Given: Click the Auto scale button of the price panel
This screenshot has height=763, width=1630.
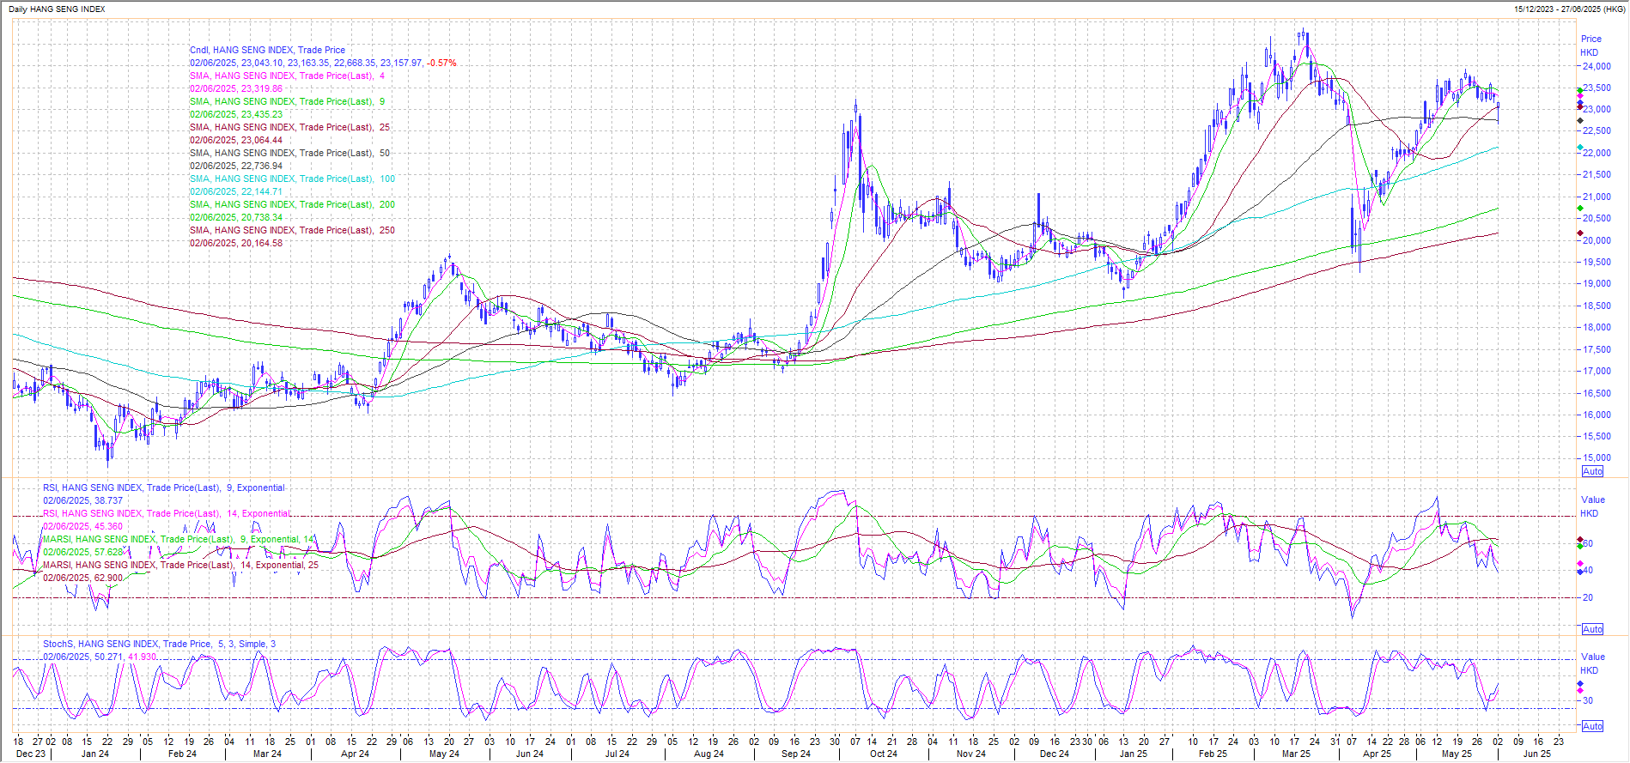Looking at the screenshot, I should [1592, 471].
